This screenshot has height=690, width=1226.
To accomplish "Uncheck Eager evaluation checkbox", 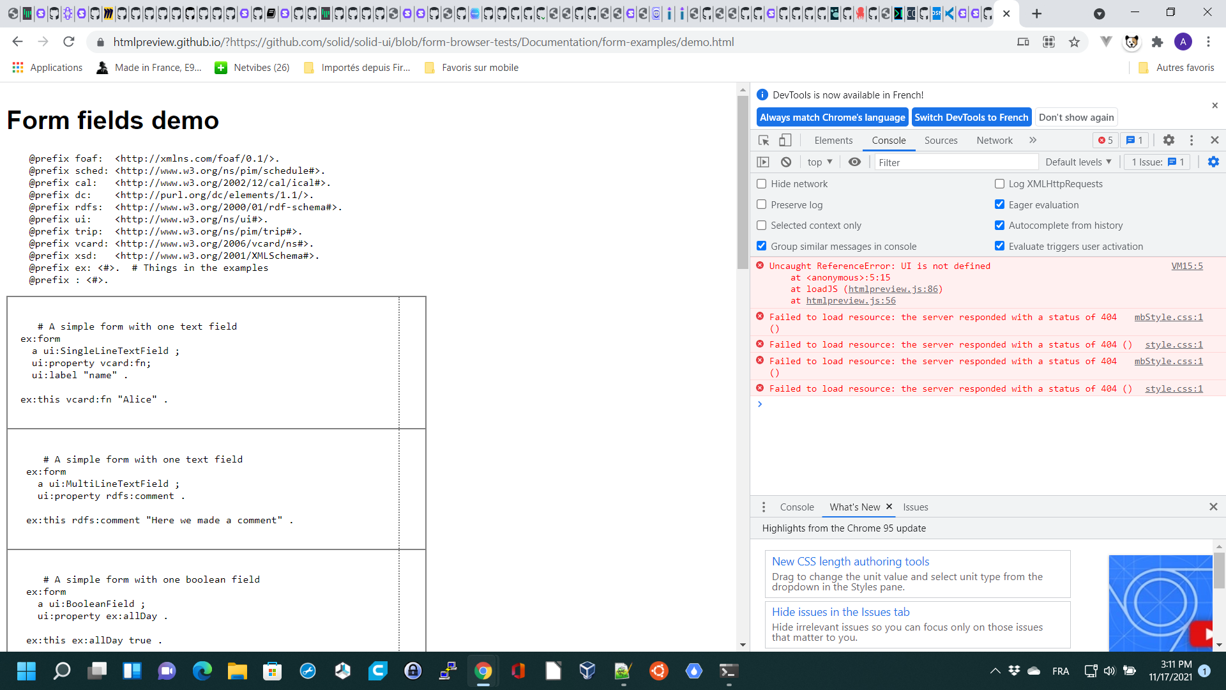I will pyautogui.click(x=1000, y=204).
